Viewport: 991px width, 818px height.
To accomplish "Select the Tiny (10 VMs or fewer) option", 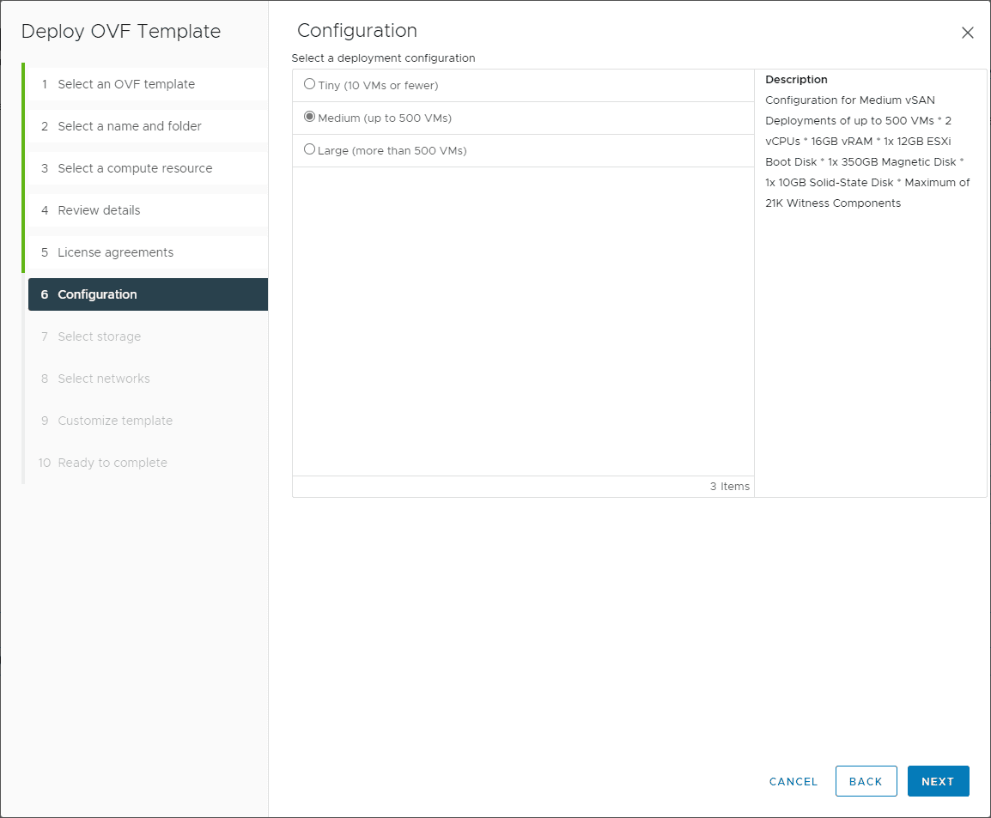I will [310, 85].
